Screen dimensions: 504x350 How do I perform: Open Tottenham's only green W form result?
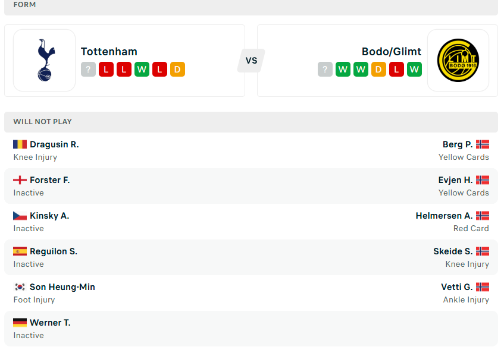click(142, 70)
